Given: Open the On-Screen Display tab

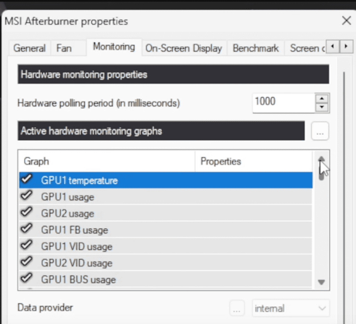Looking at the screenshot, I should [184, 48].
